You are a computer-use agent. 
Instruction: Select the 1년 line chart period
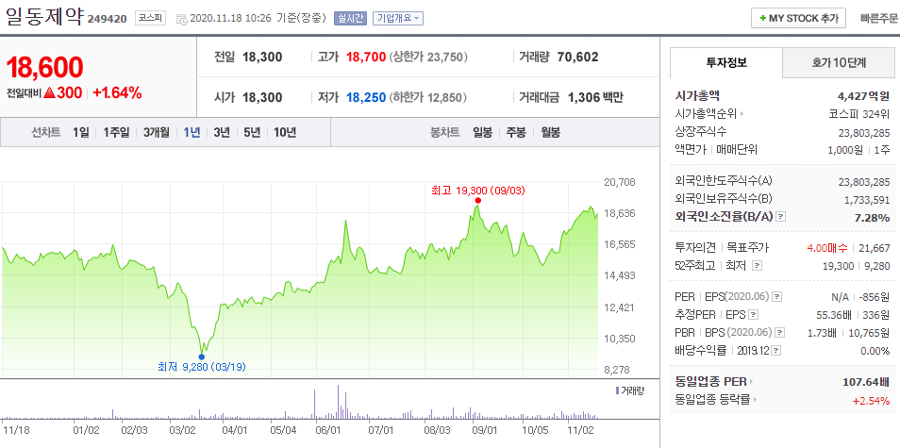coord(192,132)
